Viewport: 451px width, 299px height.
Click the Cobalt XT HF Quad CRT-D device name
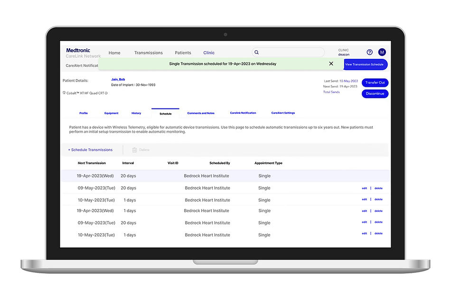pyautogui.click(x=87, y=93)
